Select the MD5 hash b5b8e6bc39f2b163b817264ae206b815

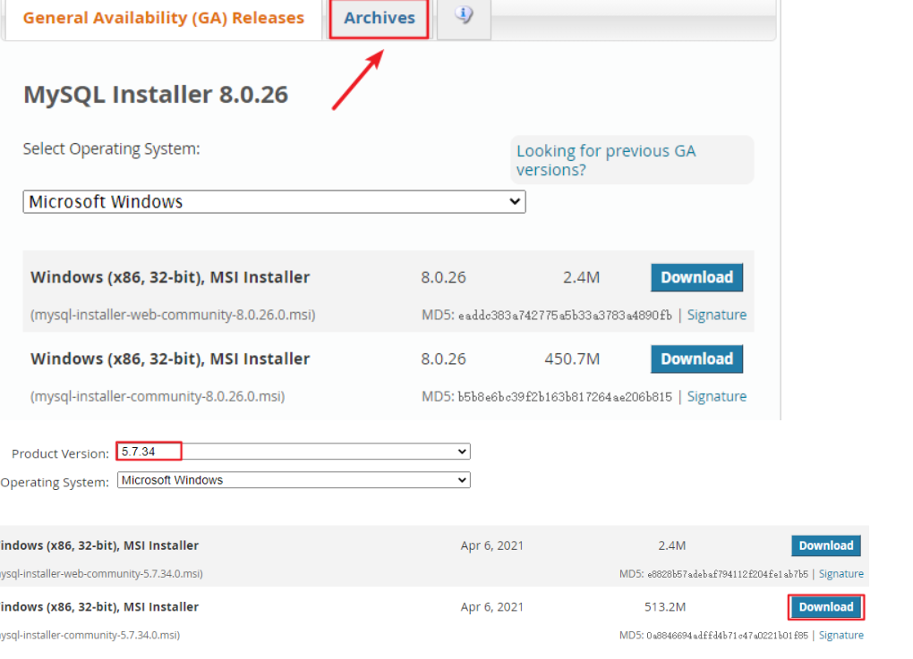click(565, 397)
